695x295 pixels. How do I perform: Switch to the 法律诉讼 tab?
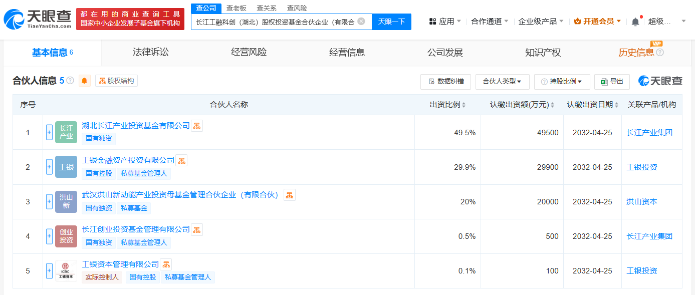click(x=151, y=52)
